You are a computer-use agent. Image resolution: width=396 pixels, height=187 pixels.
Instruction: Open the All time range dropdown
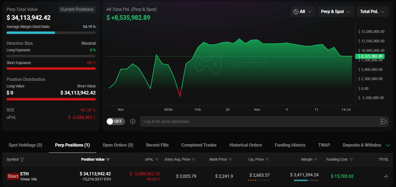tap(303, 12)
